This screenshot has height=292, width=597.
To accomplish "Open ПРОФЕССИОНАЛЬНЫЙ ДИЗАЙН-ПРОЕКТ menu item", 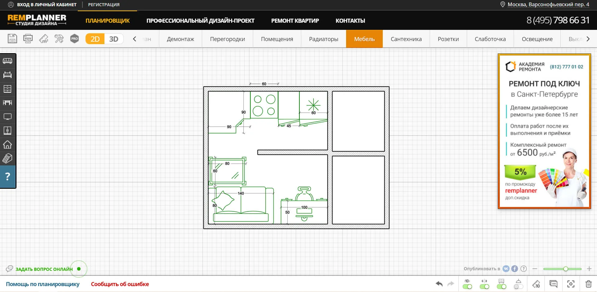I will 200,21.
